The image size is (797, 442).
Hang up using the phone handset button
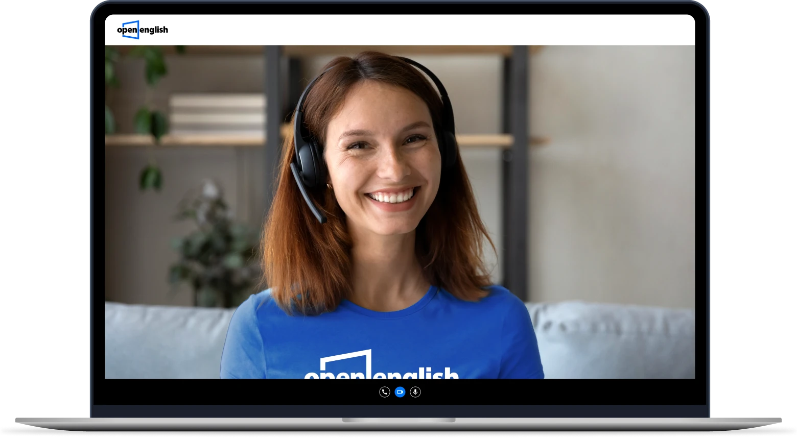(x=385, y=392)
